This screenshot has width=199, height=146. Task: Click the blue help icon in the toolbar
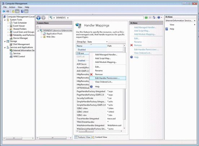pyautogui.click(x=22, y=12)
